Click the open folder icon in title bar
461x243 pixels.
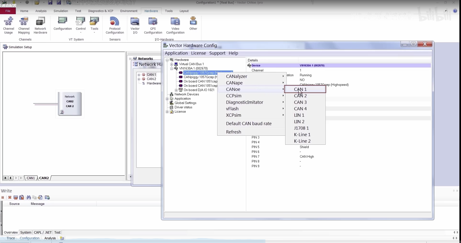[x=37, y=2]
